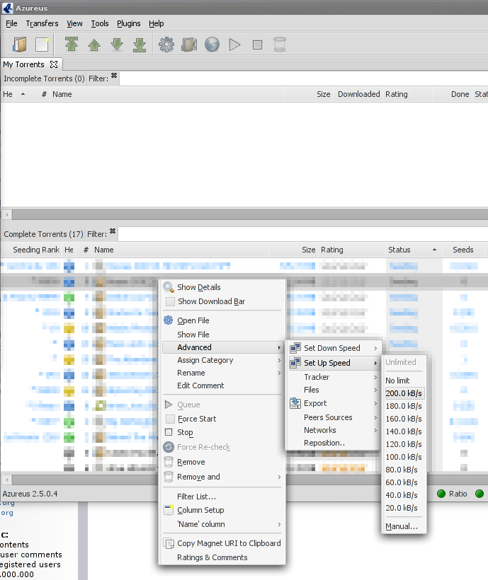Click the trash remove toolbar icon

point(280,45)
